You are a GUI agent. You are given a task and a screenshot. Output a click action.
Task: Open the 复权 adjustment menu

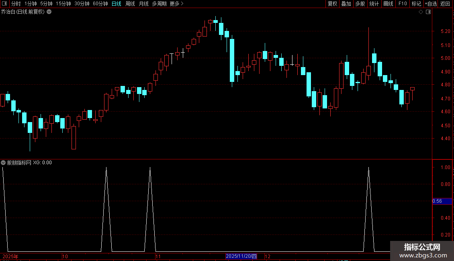point(332,4)
